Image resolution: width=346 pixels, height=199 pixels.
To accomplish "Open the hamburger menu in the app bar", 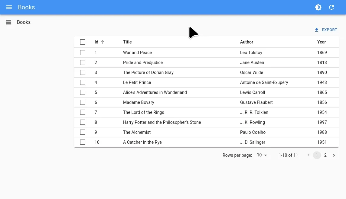I will pos(9,7).
